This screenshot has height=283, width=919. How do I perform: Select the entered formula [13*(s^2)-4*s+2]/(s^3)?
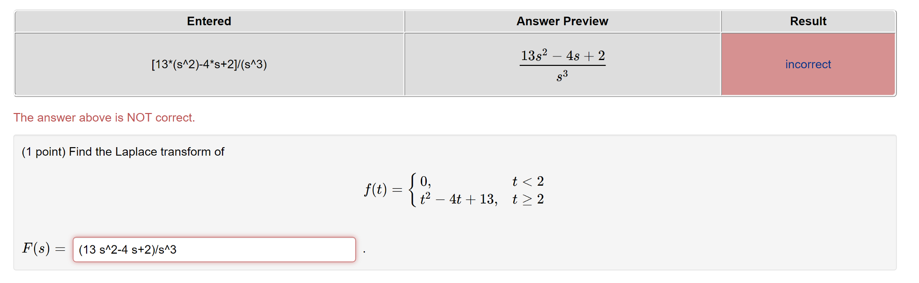tap(209, 64)
